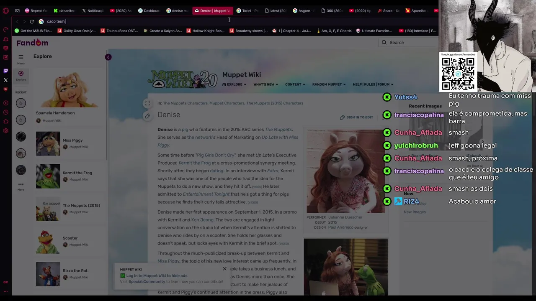Open the Opera main menu icon

pos(5,10)
